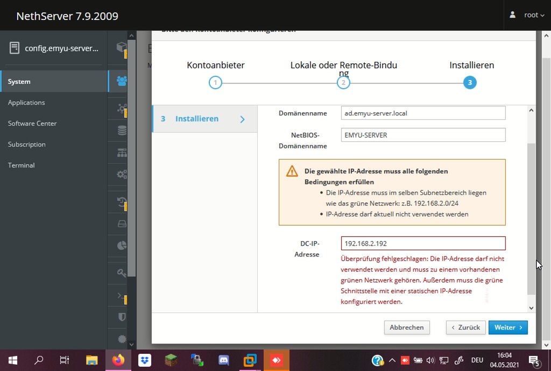The width and height of the screenshot is (551, 371).
Task: Click the chevron next to Installieren substep
Action: point(243,119)
